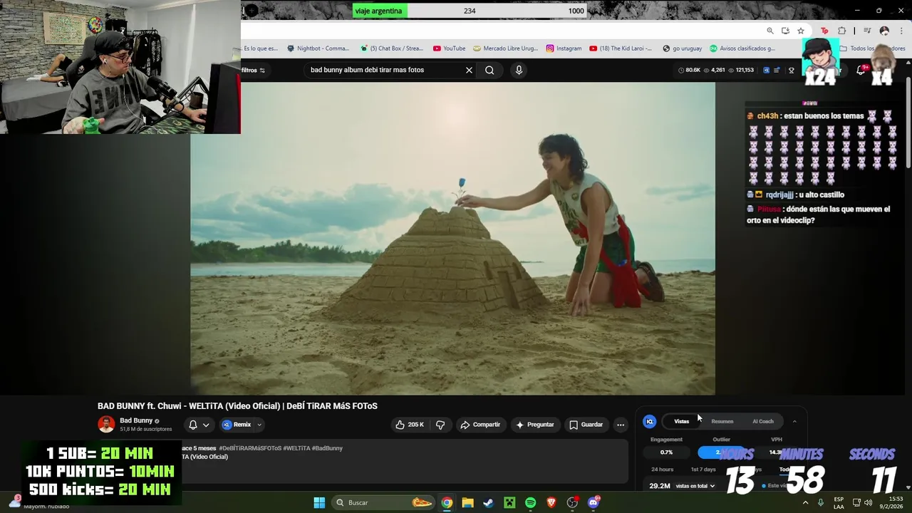Open the media controls icon in Chrome toolbar

coord(867,31)
